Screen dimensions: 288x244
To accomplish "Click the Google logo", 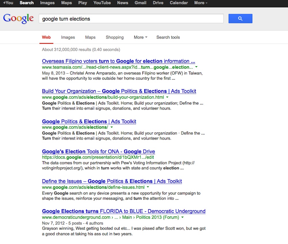I will click(x=18, y=19).
